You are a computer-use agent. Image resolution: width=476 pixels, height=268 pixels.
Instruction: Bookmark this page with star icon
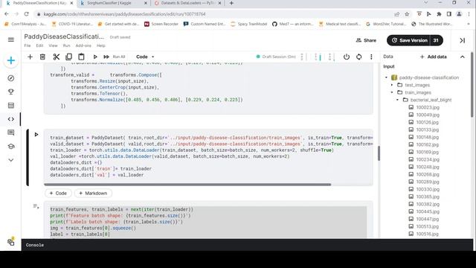[x=407, y=14]
